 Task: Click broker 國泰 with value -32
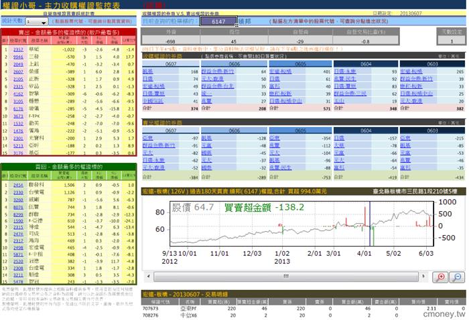point(206,168)
